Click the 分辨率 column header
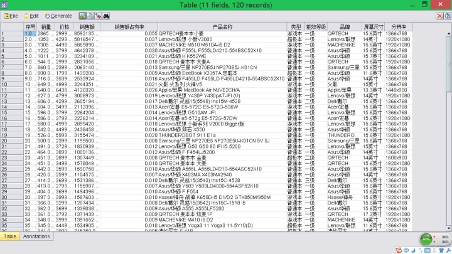Viewport: 452px width, 254px height. [x=399, y=27]
